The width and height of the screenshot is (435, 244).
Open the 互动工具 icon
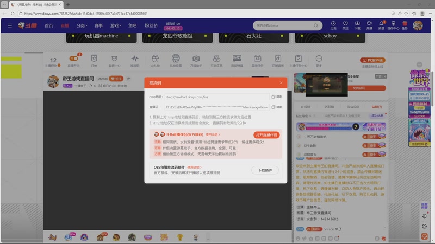coord(216,59)
